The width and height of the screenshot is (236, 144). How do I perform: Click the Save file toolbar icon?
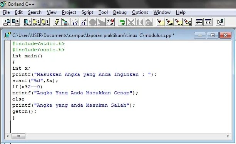(16, 22)
